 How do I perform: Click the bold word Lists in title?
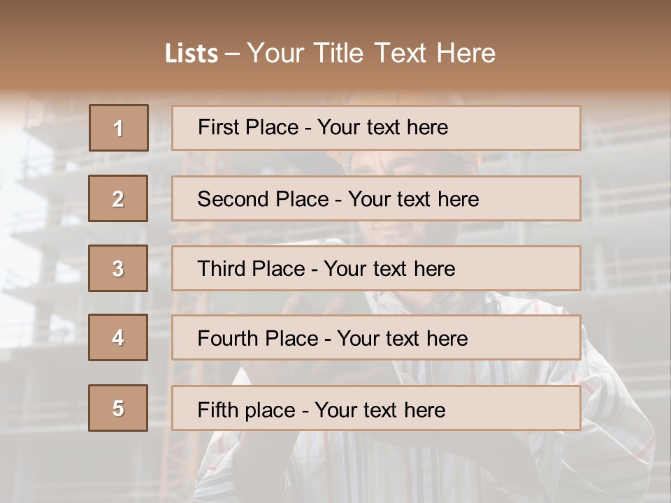pyautogui.click(x=192, y=53)
